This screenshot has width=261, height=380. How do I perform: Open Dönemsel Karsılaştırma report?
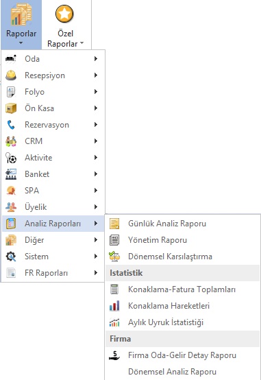click(182, 257)
